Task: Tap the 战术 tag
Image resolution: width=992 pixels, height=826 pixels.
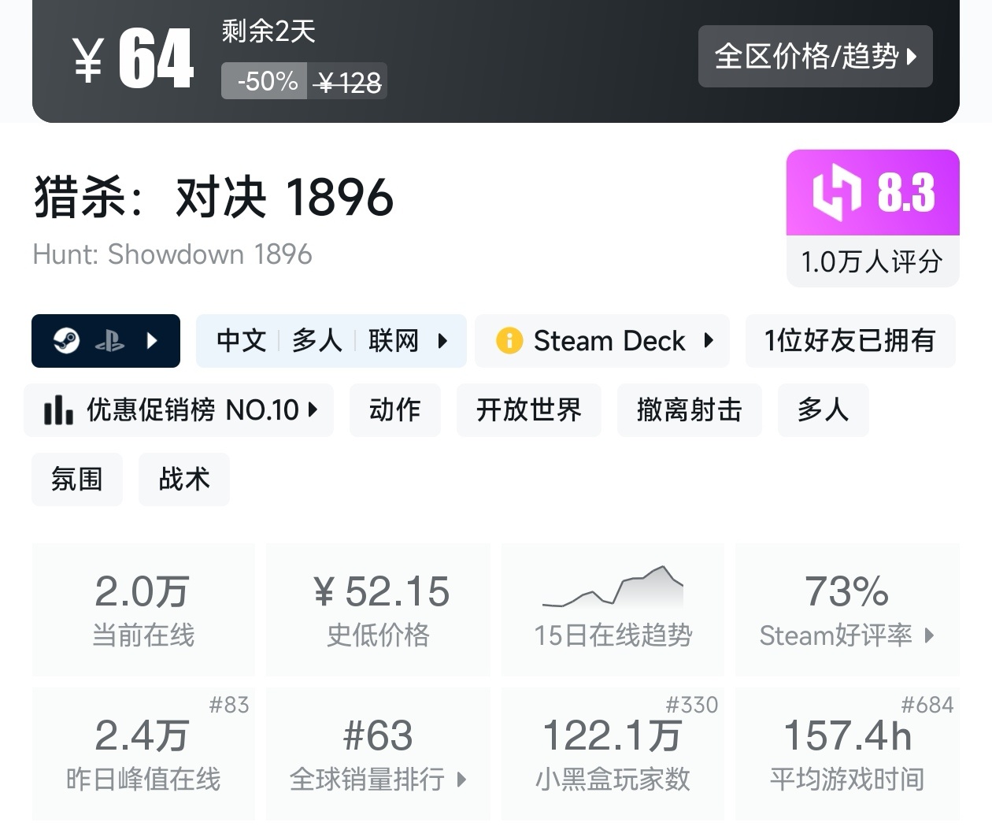Action: point(183,479)
